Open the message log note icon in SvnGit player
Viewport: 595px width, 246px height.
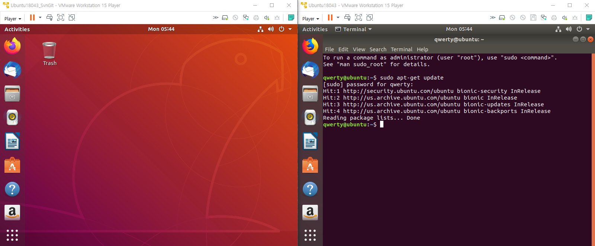pos(291,17)
